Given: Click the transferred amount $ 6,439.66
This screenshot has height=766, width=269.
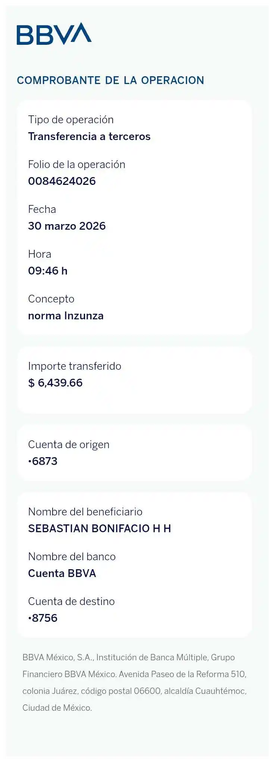Looking at the screenshot, I should tap(55, 383).
